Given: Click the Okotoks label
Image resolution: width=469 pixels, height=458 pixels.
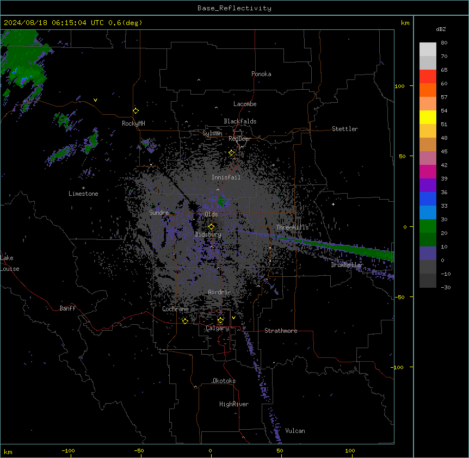Looking at the screenshot, I should [224, 381].
